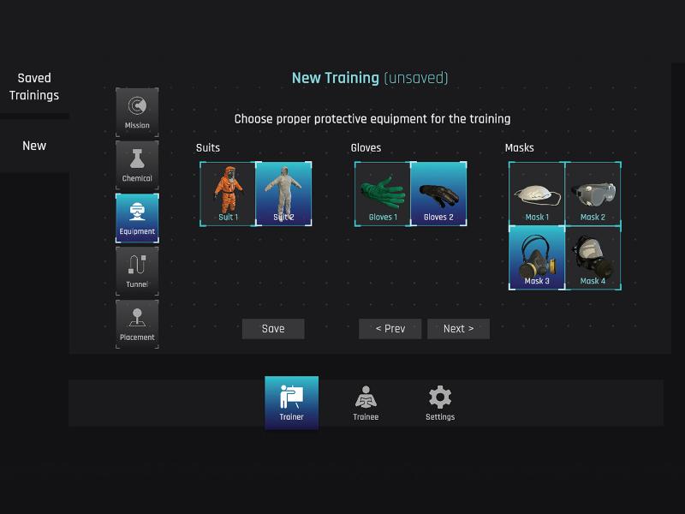Open the Mission step
This screenshot has width=685, height=514.
[x=137, y=112]
